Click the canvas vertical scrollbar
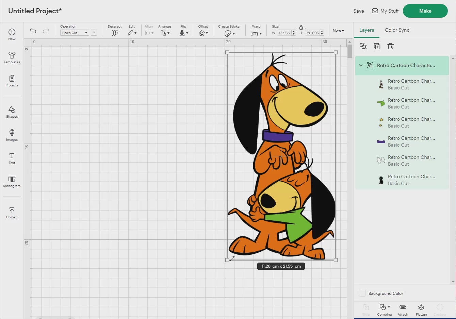Image resolution: width=456 pixels, height=319 pixels. point(349,52)
